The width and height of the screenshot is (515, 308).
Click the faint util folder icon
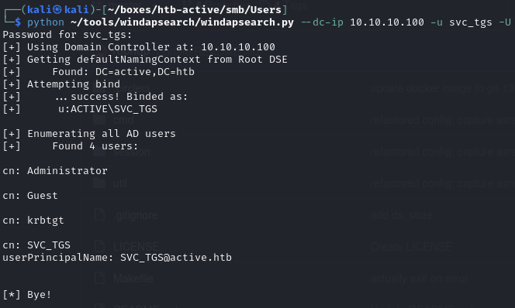click(99, 183)
